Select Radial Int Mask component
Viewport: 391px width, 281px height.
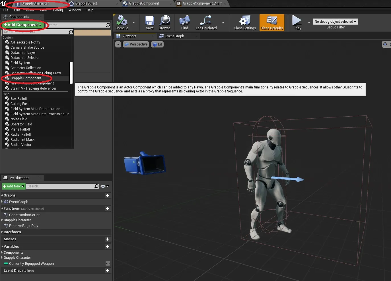[22, 140]
